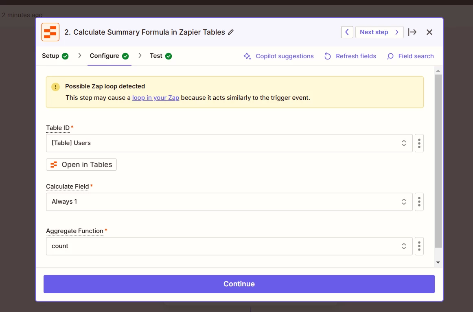Click the yellow warning exclamation icon
The width and height of the screenshot is (473, 312).
pos(55,87)
